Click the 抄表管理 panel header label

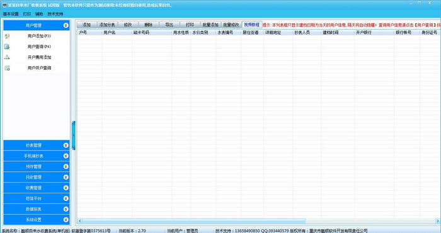(33, 145)
